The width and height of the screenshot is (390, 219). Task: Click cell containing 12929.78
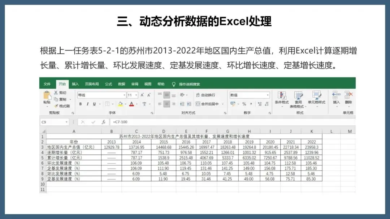112,147
